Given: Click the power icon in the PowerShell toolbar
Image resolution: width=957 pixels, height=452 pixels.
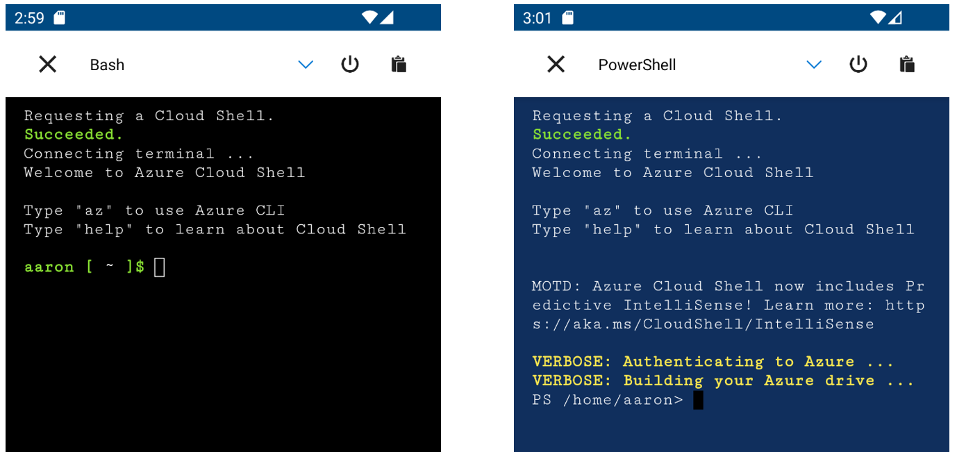Looking at the screenshot, I should pyautogui.click(x=858, y=64).
